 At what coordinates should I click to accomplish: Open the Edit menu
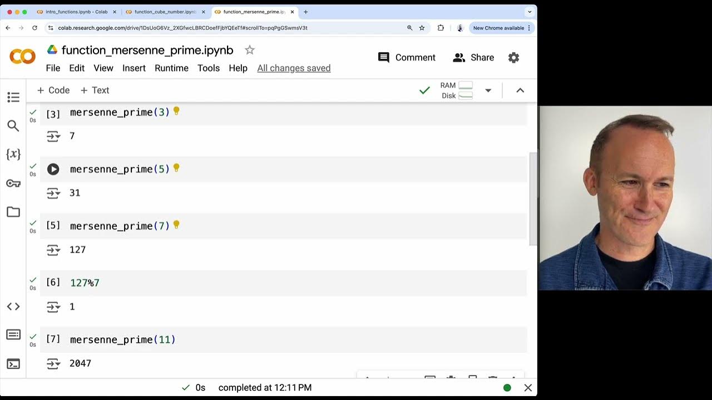77,68
